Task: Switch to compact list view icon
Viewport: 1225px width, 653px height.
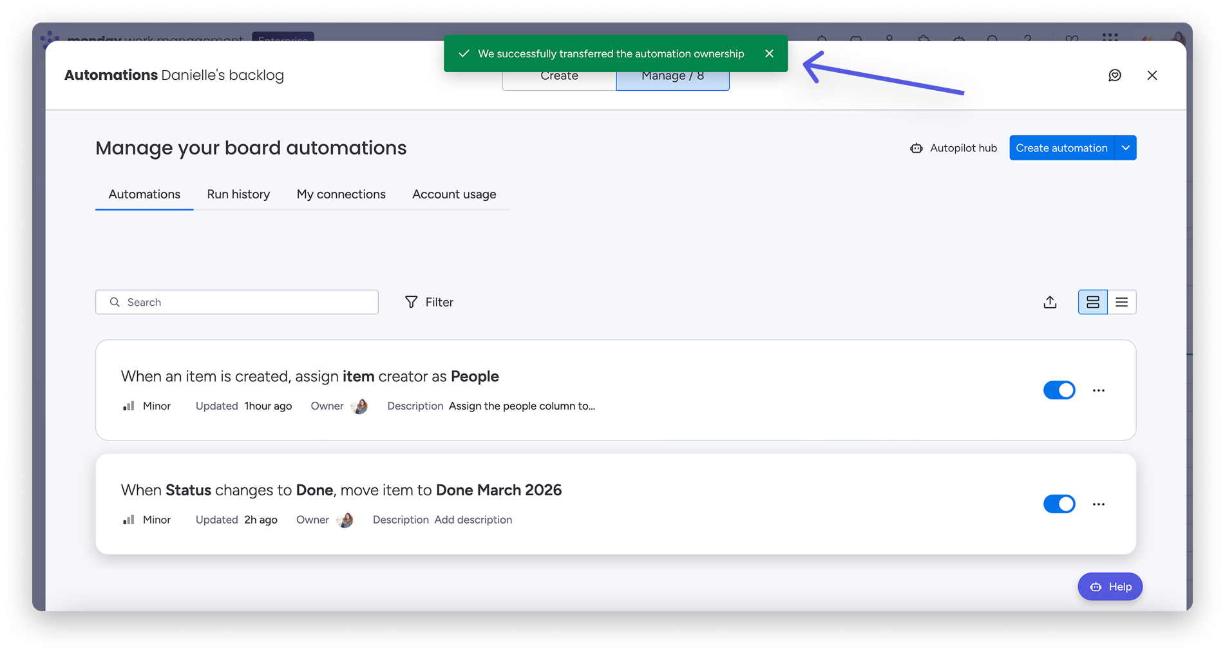Action: (1121, 302)
